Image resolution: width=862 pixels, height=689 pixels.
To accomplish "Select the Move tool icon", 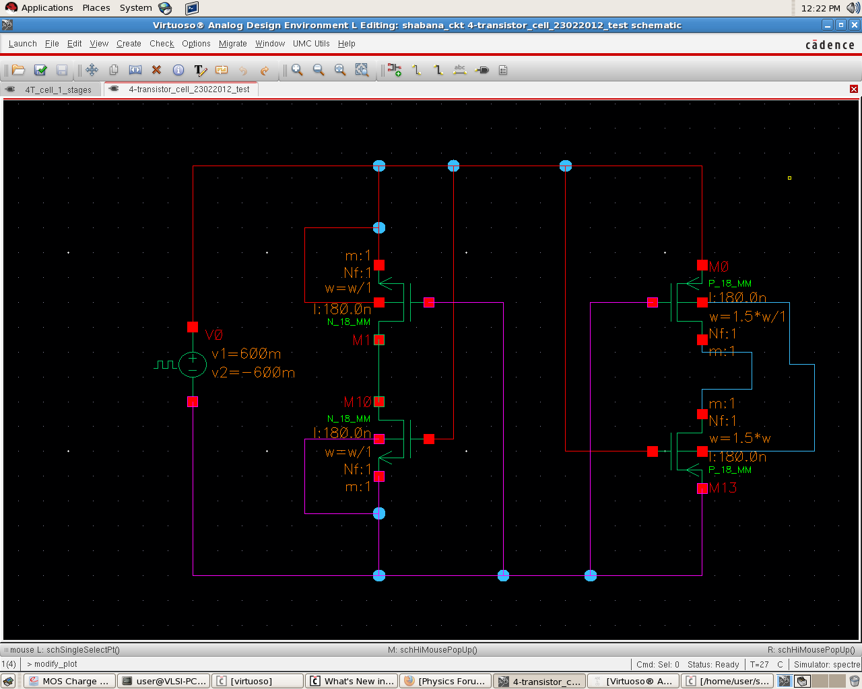I will tap(92, 70).
